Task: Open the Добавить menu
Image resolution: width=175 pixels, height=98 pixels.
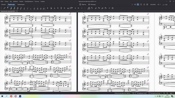Action: coord(16,1)
